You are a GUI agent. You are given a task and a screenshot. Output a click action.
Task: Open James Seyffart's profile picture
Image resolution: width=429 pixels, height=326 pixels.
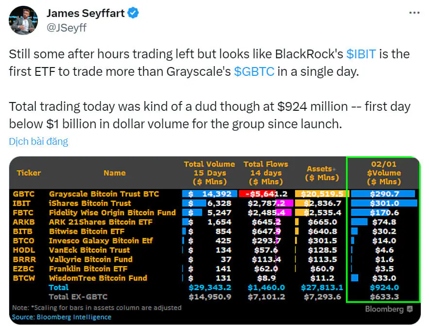pos(23,20)
